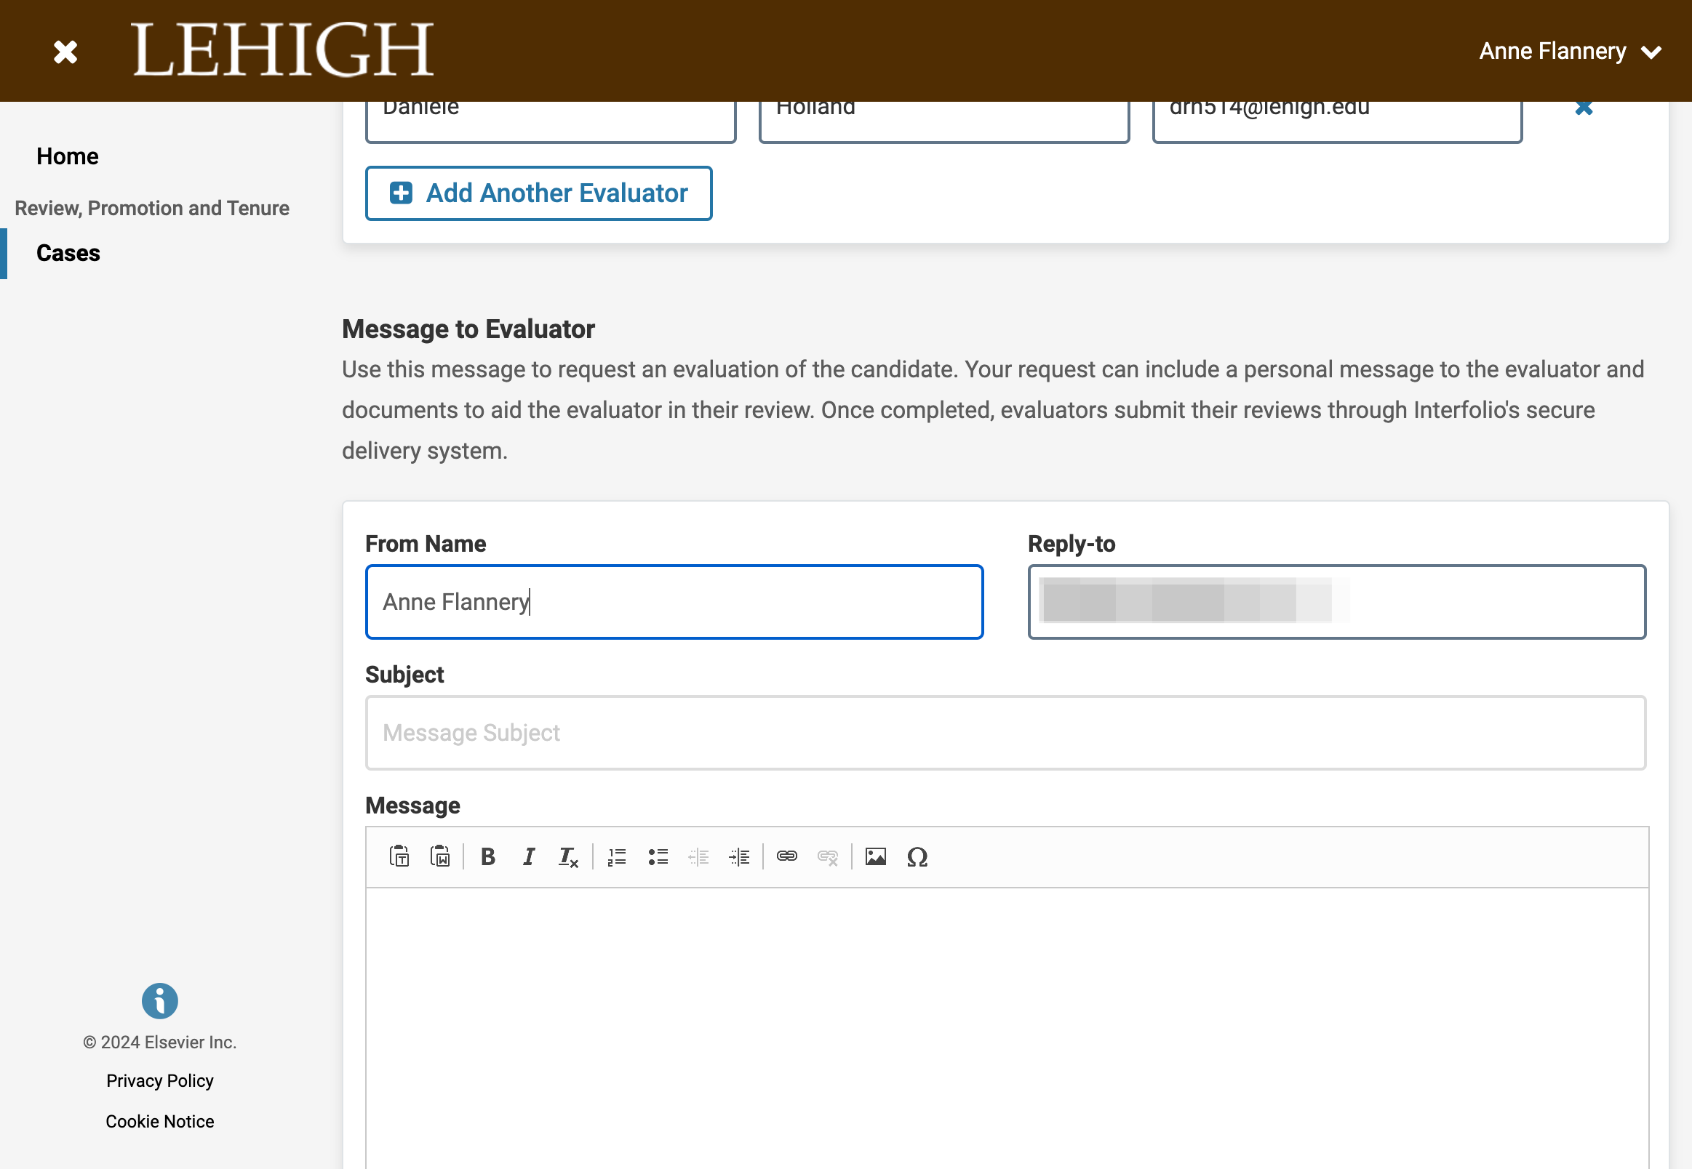Click the Unlink icon

coord(828,856)
